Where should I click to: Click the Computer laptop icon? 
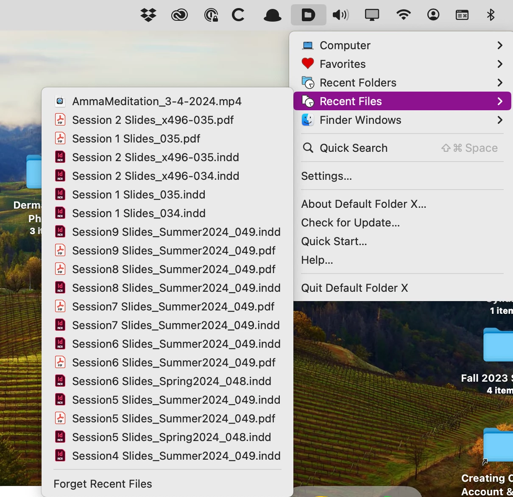(308, 45)
